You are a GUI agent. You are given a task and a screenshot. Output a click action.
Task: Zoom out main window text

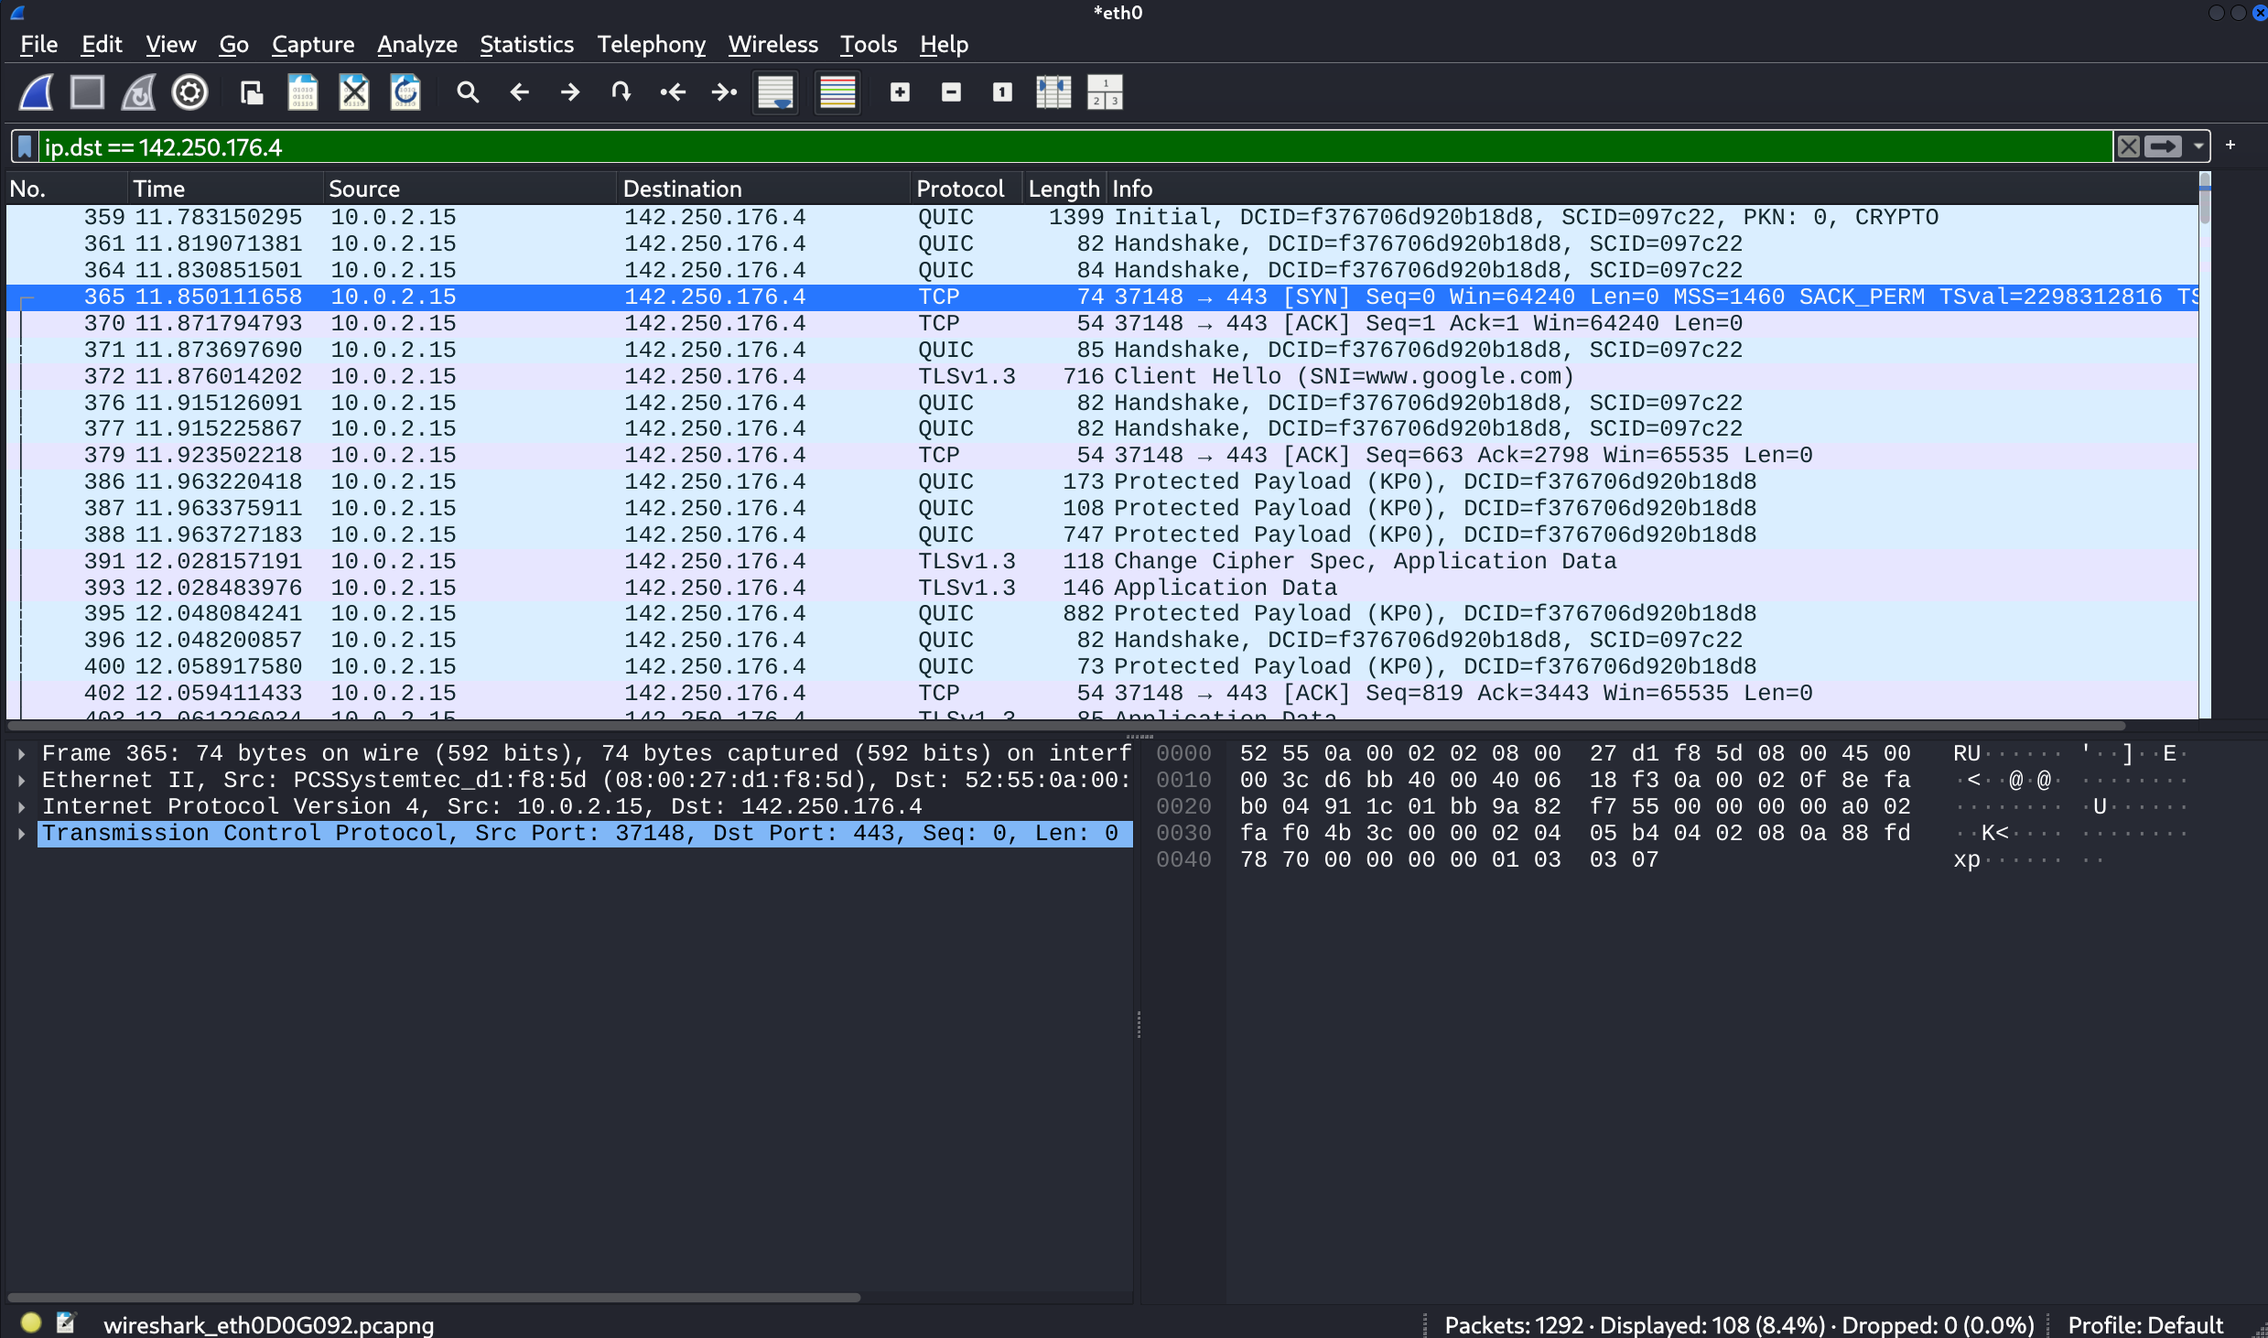(951, 92)
